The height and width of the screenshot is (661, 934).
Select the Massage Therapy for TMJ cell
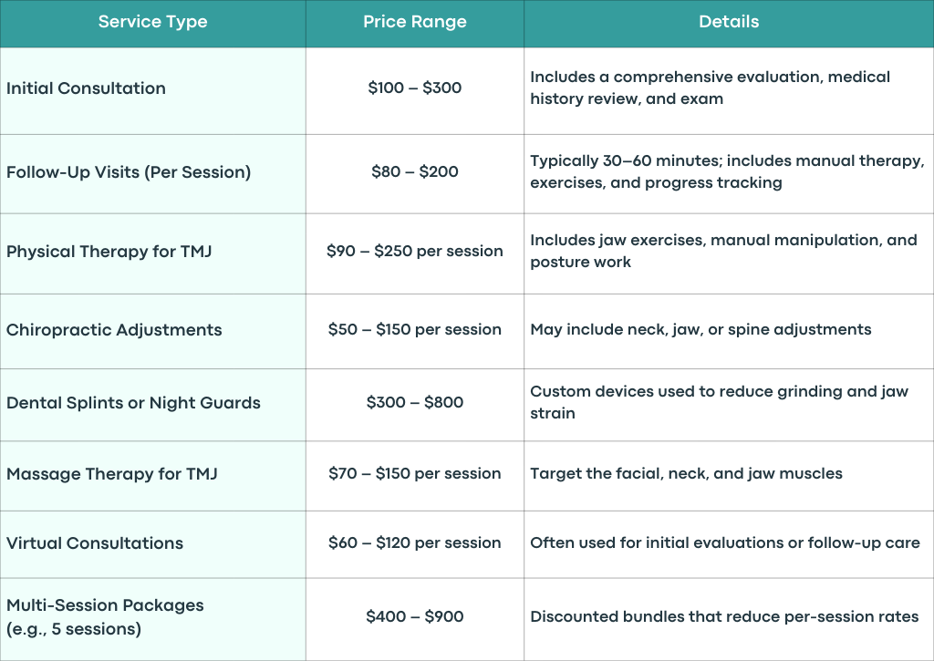click(x=152, y=476)
